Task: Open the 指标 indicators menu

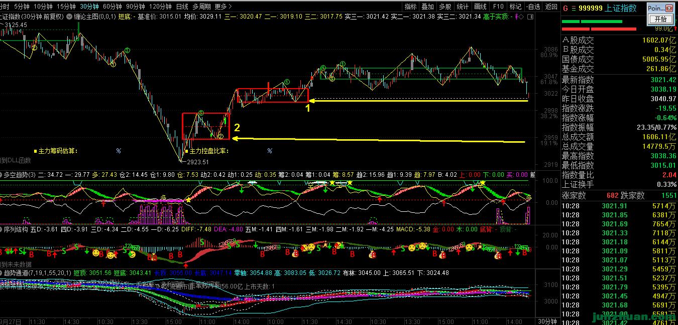Action: [x=410, y=7]
